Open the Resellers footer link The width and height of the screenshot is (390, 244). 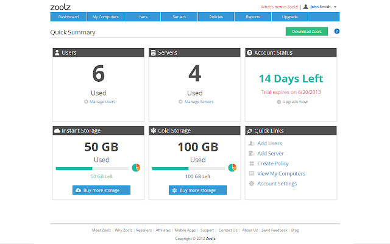point(144,231)
